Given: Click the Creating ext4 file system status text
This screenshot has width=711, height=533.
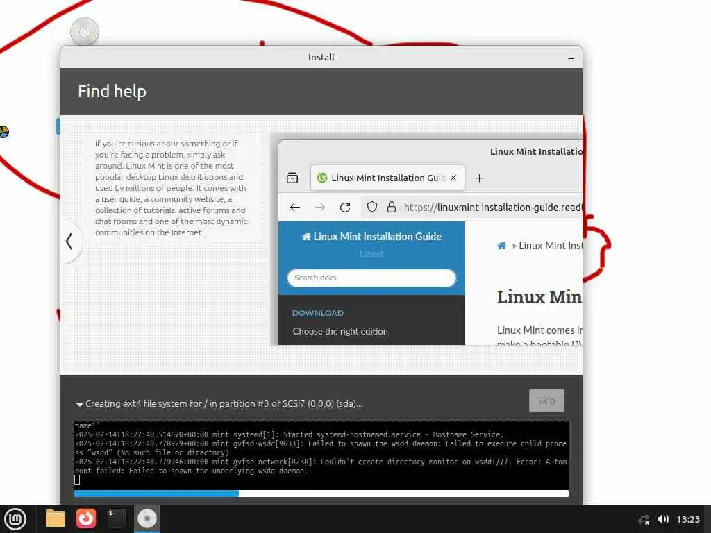Looking at the screenshot, I should pyautogui.click(x=224, y=403).
